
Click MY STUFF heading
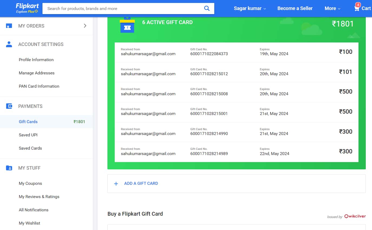pos(29,168)
